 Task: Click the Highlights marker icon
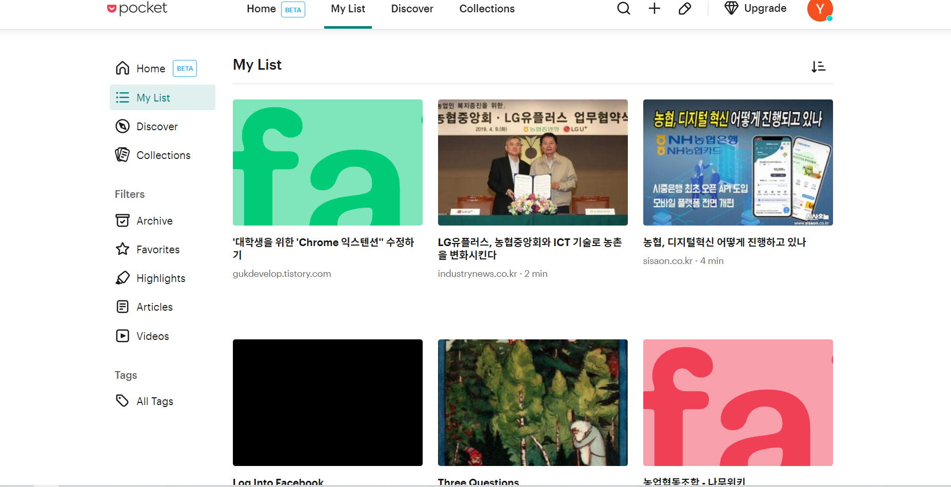(123, 278)
